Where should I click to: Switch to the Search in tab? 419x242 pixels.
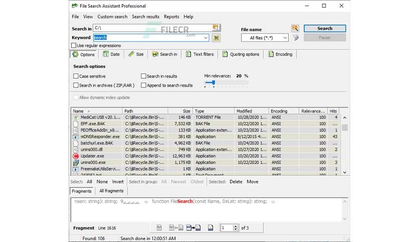pos(164,54)
